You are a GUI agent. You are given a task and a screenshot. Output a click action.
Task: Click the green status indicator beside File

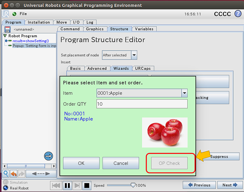coord(14,14)
